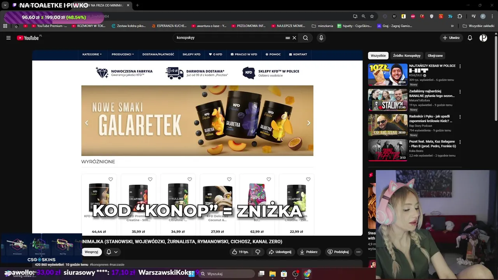The image size is (498, 280).
Task: Dislike the video
Action: point(258,252)
